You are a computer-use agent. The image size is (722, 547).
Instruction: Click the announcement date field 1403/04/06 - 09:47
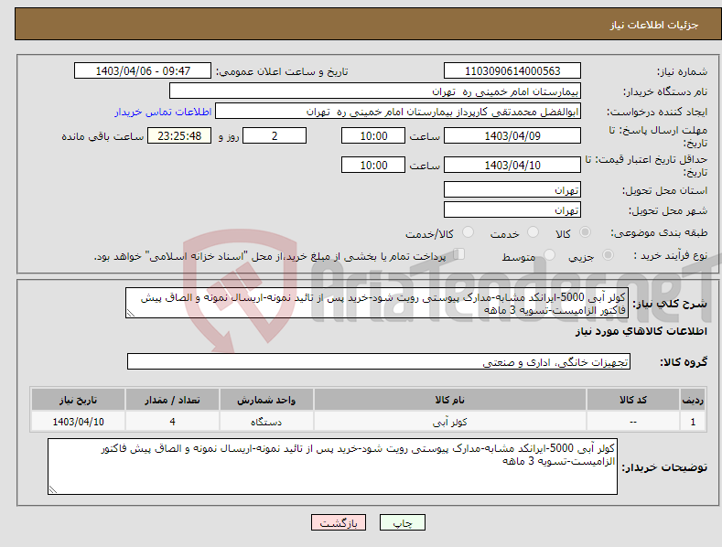(x=143, y=71)
